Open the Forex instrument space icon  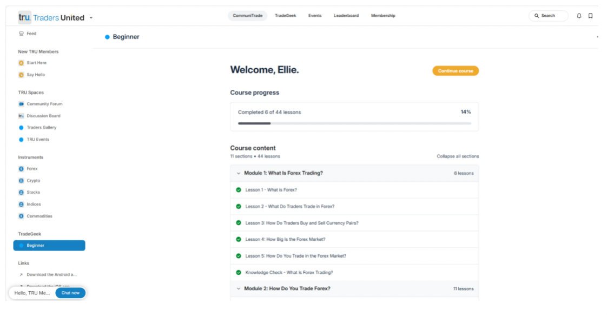[x=21, y=169]
